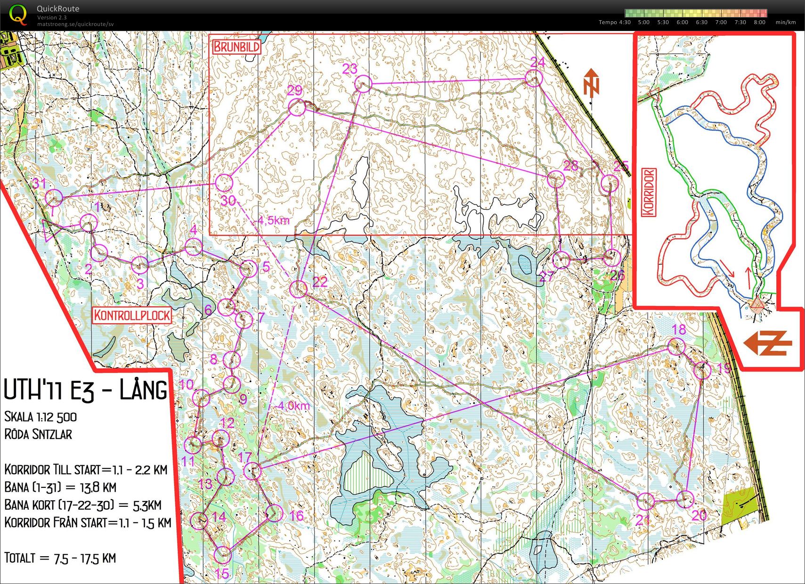Click the tempo color gradient bar
The width and height of the screenshot is (805, 584).
point(696,13)
